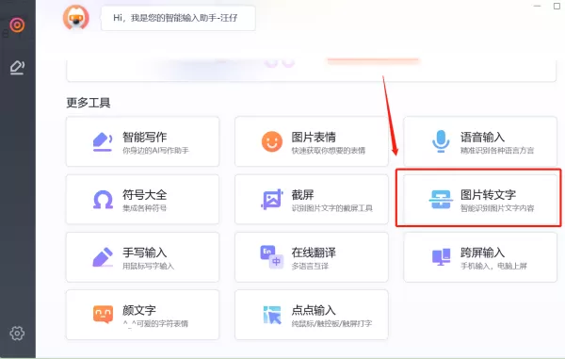The width and height of the screenshot is (565, 359).
Task: Click the 语音输入 title text
Action: tap(482, 137)
